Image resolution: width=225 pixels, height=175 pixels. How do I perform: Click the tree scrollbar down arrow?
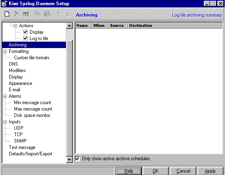coord(70,159)
